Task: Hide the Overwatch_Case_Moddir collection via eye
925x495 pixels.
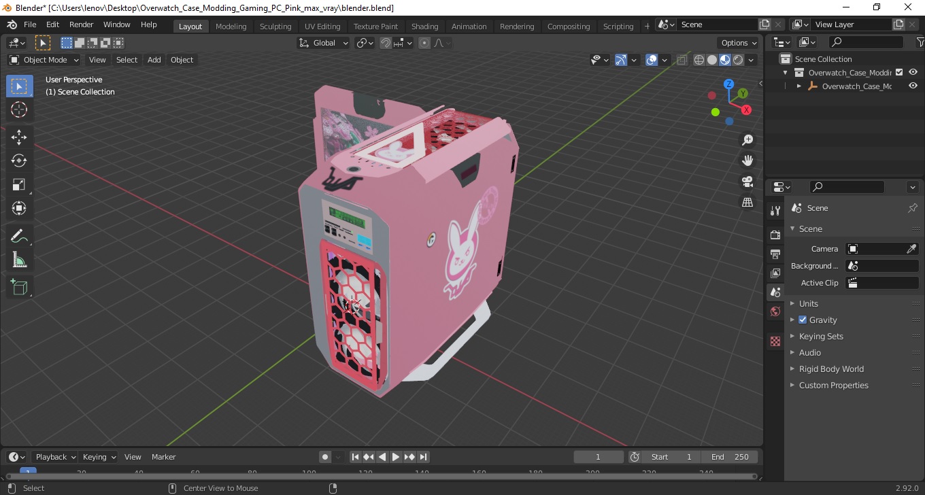Action: 913,72
